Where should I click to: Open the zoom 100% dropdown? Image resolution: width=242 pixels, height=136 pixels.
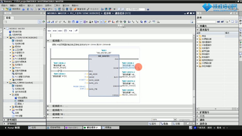175,120
